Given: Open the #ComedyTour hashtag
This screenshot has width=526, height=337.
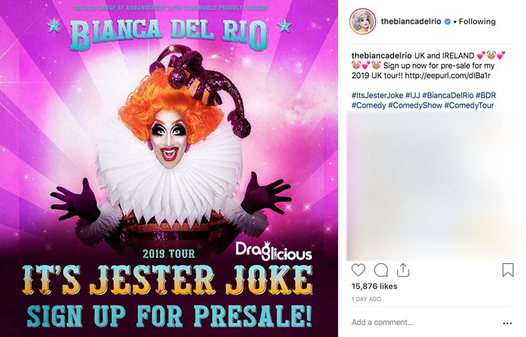Looking at the screenshot, I should point(469,105).
